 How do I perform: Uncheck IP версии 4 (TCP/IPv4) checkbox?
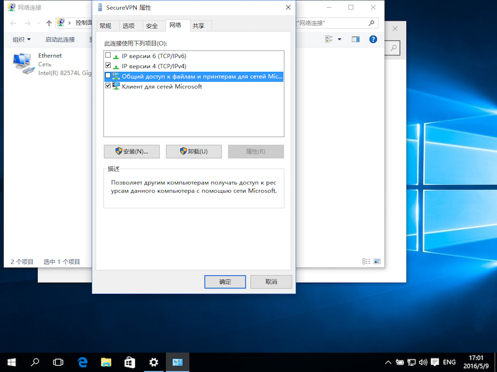click(x=108, y=66)
